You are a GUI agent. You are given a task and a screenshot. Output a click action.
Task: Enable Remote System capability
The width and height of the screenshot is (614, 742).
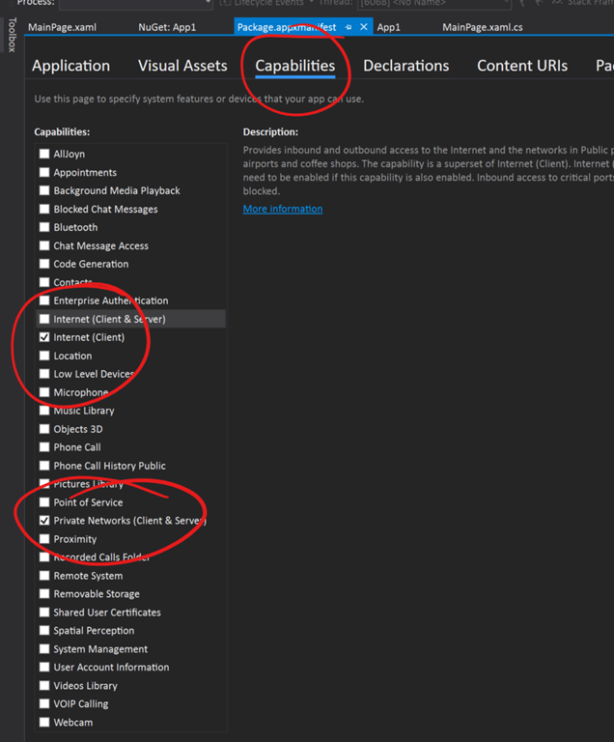click(x=44, y=576)
